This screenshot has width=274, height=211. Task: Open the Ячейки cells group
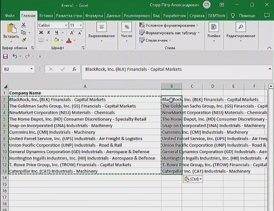pos(214,33)
